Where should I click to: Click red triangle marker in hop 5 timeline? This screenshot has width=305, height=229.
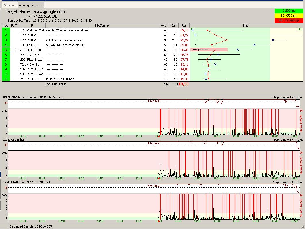(159, 178)
